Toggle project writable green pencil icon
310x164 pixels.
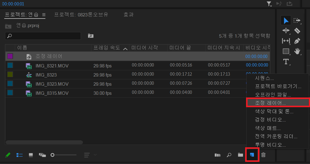click(8, 155)
